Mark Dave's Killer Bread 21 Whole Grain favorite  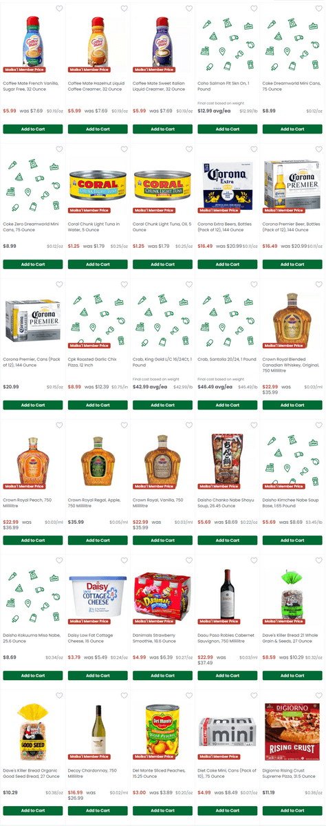318,560
